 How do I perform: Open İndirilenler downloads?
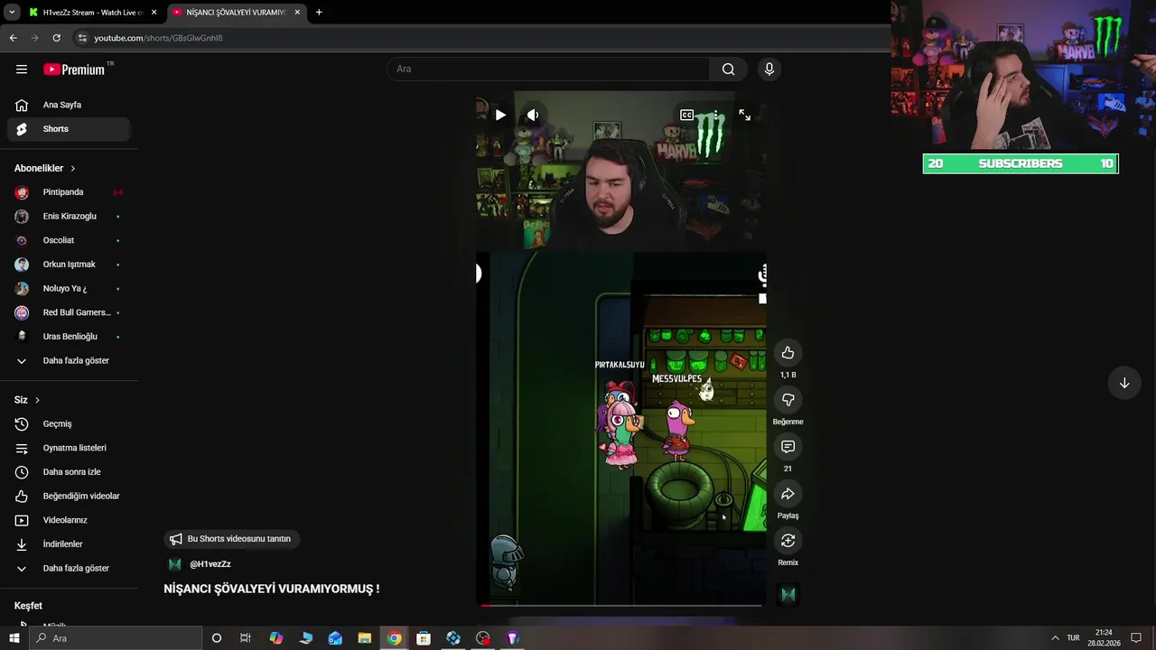coord(69,544)
